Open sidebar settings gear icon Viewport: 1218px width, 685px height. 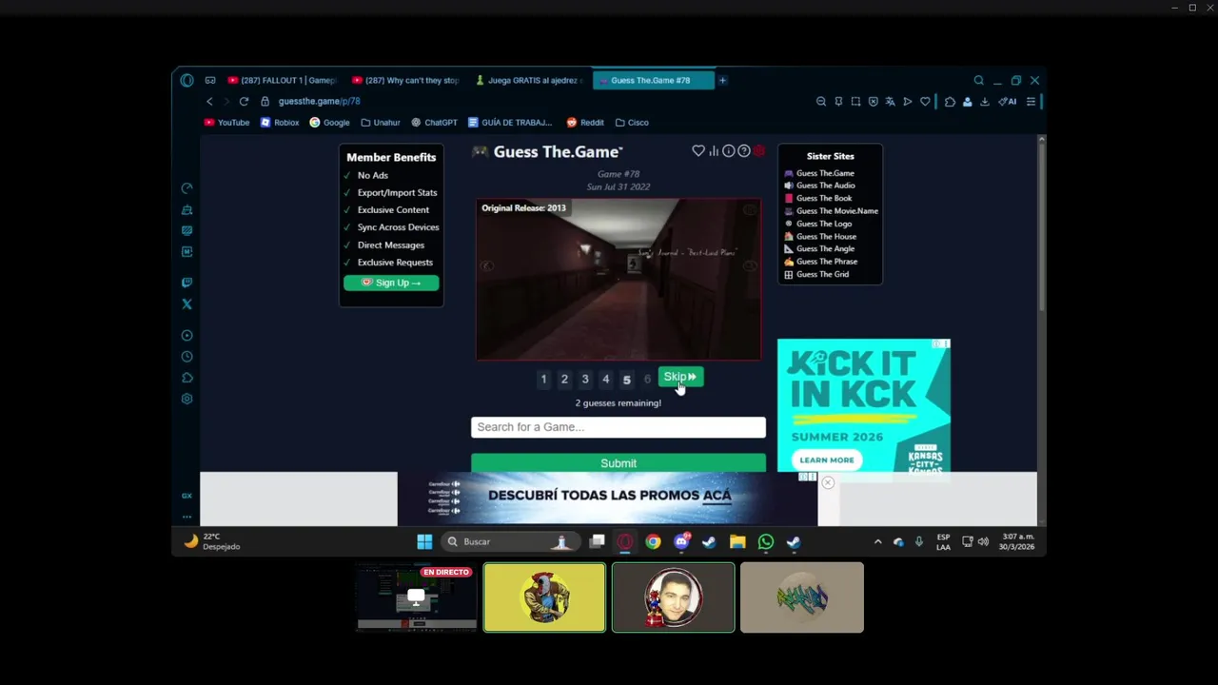tap(187, 399)
